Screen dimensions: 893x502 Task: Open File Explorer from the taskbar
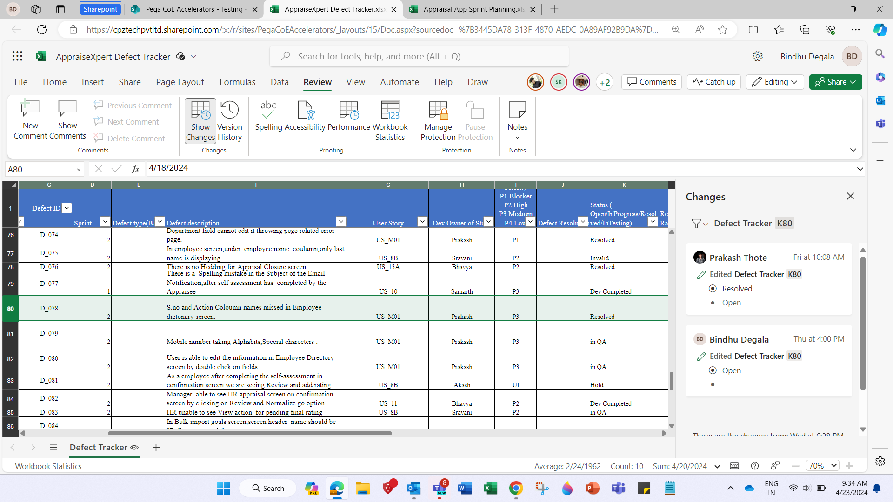click(x=362, y=488)
